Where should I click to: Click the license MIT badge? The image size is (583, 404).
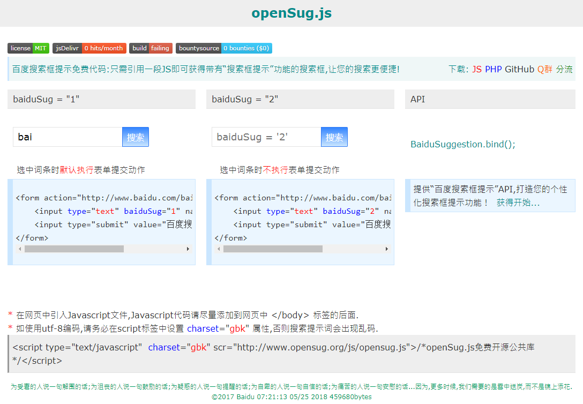coord(28,48)
